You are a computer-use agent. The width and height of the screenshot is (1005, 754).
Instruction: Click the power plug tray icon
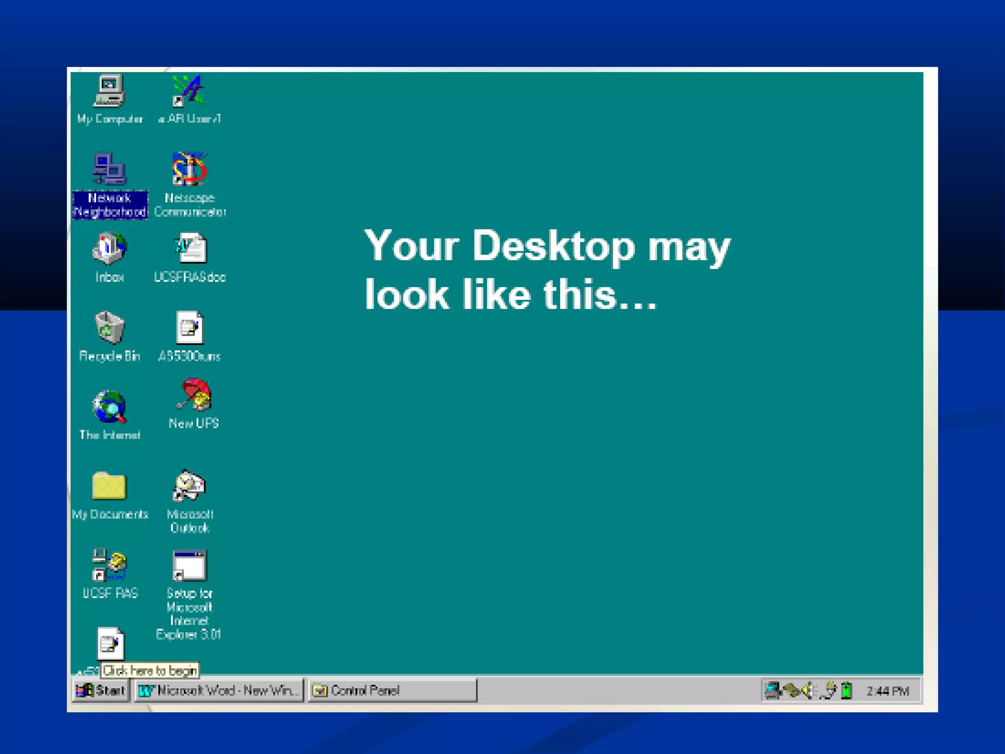tap(829, 691)
